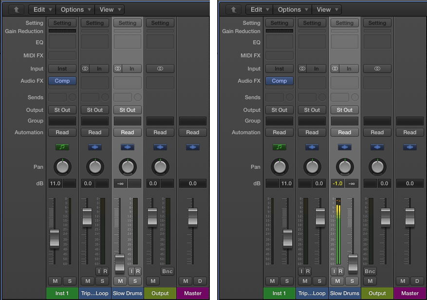Click Slow Drums stereo format icon in right mixer
This screenshot has height=300, width=427.
pyautogui.click(x=335, y=69)
